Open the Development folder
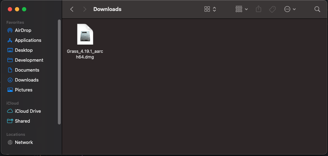The height and width of the screenshot is (156, 328). click(25, 60)
